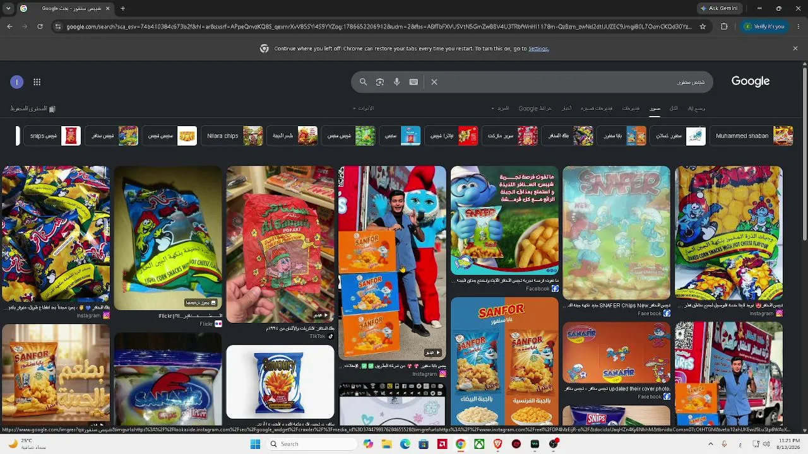
Task: Switch to the Google خرائط maps tab
Action: tap(535, 108)
